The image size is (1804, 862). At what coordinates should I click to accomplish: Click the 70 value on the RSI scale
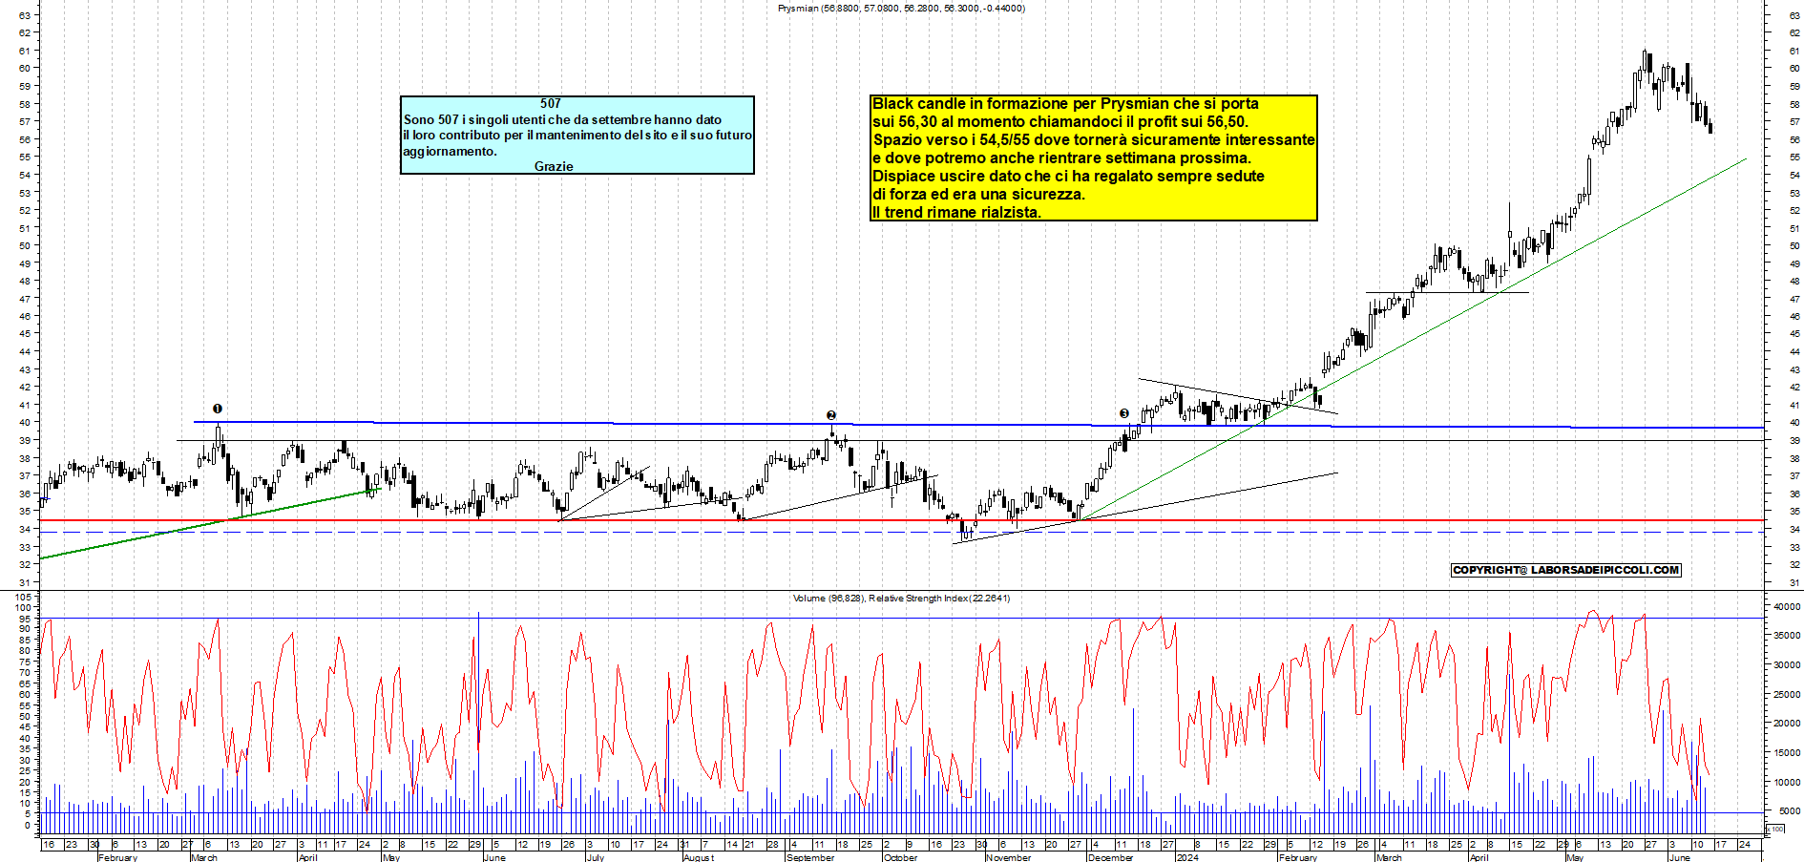coord(26,672)
